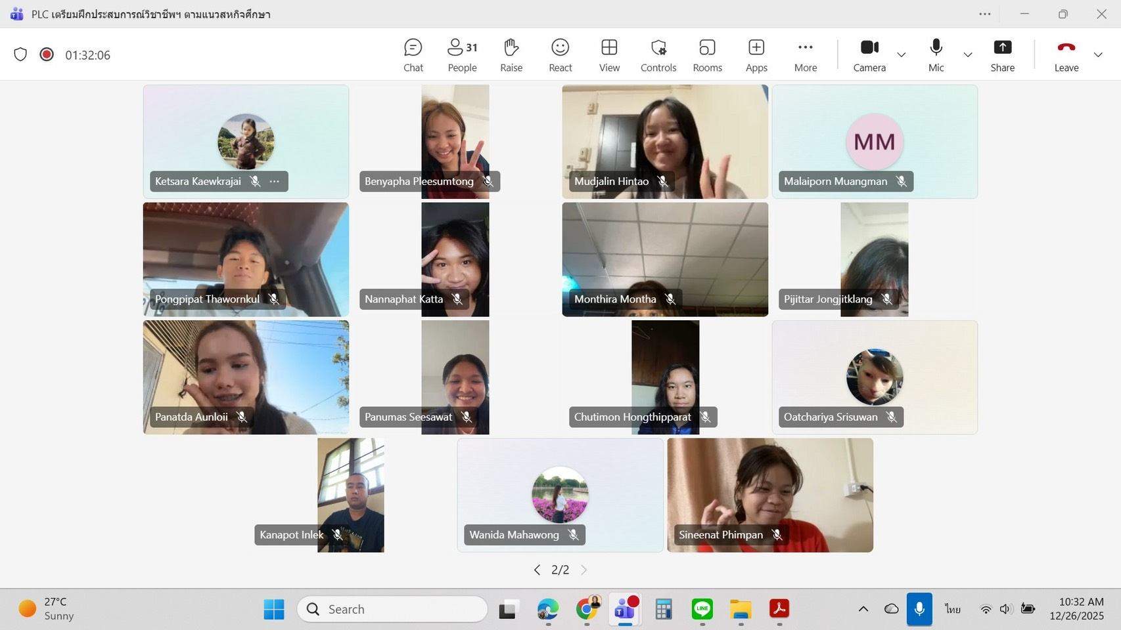Click the Windows taskbar Search box
The image size is (1121, 630).
[x=392, y=609]
